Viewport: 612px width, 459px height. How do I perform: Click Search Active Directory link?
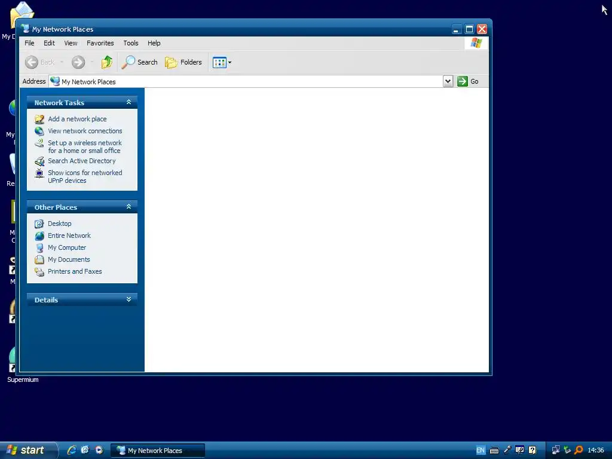(81, 161)
